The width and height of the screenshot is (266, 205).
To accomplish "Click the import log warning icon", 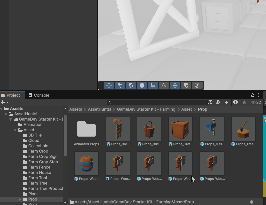I will (236, 102).
